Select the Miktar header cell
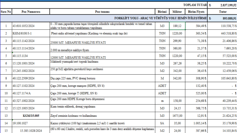Screen dimensions: 237x133 click(177, 11)
